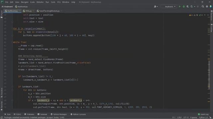This screenshot has height=119, width=213.
Task: Click the 4 spaces indent status widget
Action: [x=193, y=118]
